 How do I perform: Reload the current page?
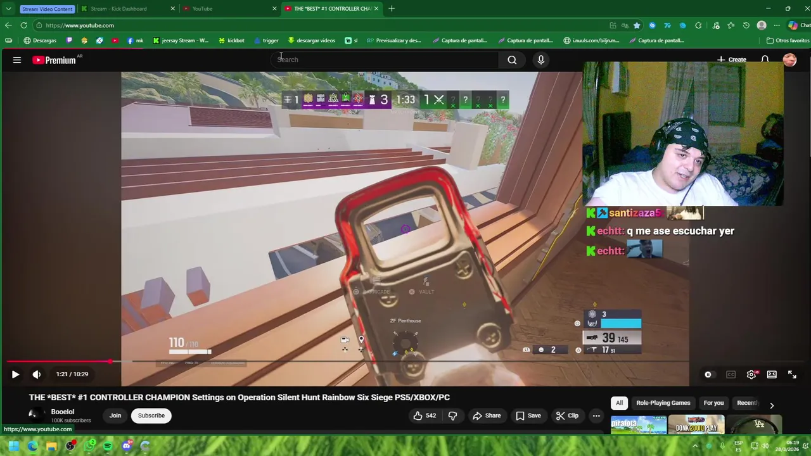click(23, 25)
